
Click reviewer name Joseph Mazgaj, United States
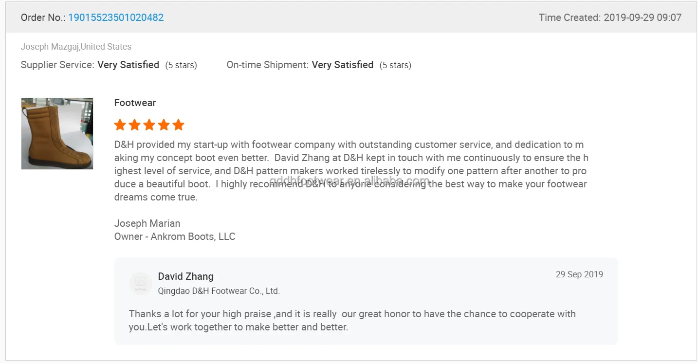pos(76,47)
